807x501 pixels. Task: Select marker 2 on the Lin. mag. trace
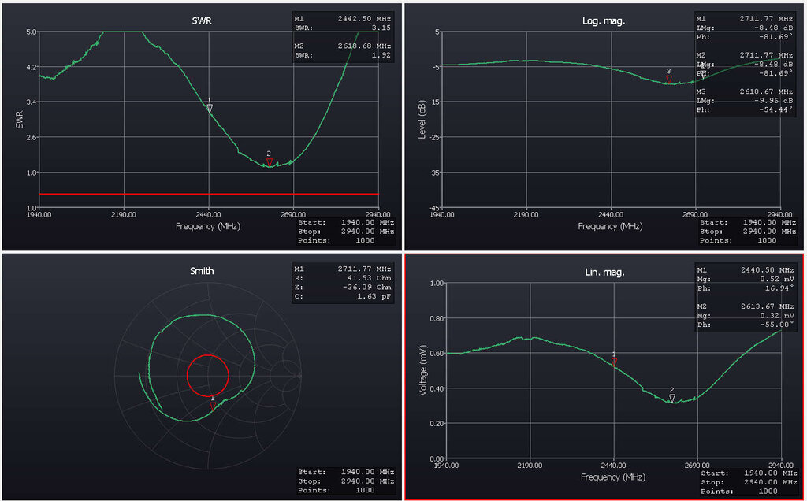tap(671, 398)
